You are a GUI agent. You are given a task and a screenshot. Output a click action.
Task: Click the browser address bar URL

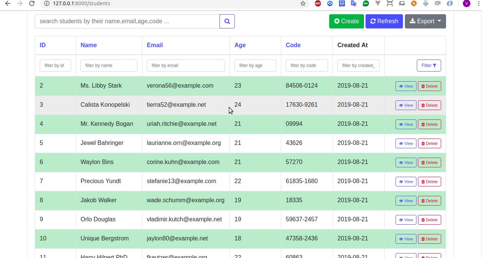pyautogui.click(x=81, y=3)
